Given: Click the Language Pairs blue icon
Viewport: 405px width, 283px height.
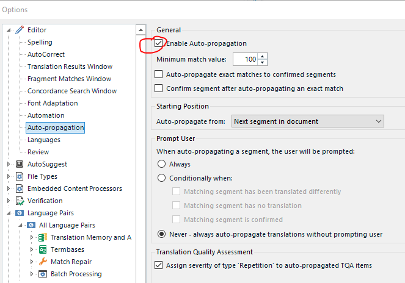Looking at the screenshot, I should click(x=20, y=213).
